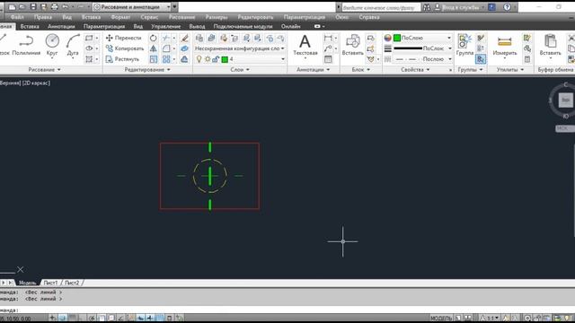Image resolution: width=575 pixels, height=323 pixels.
Task: Expand the Свойства panel
Action: pos(415,70)
